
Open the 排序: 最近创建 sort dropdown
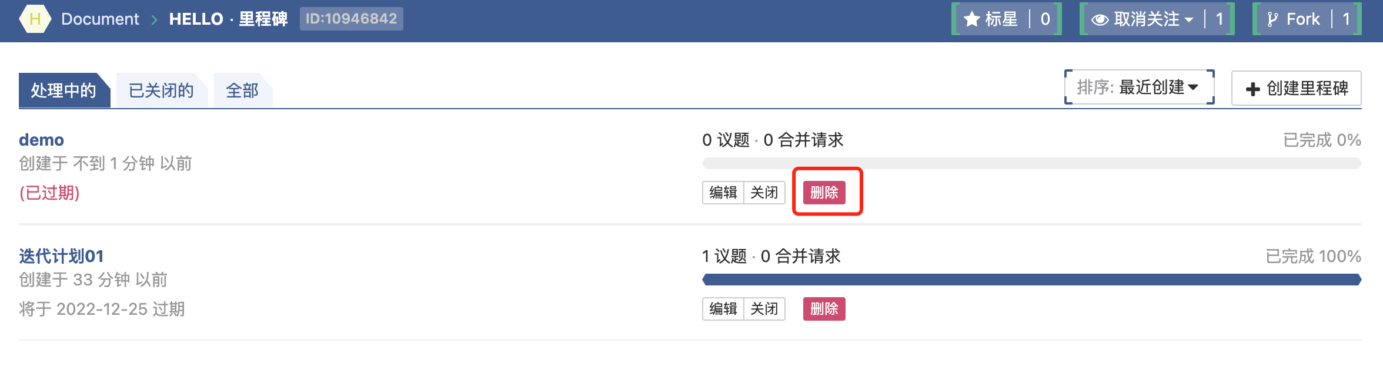1139,88
